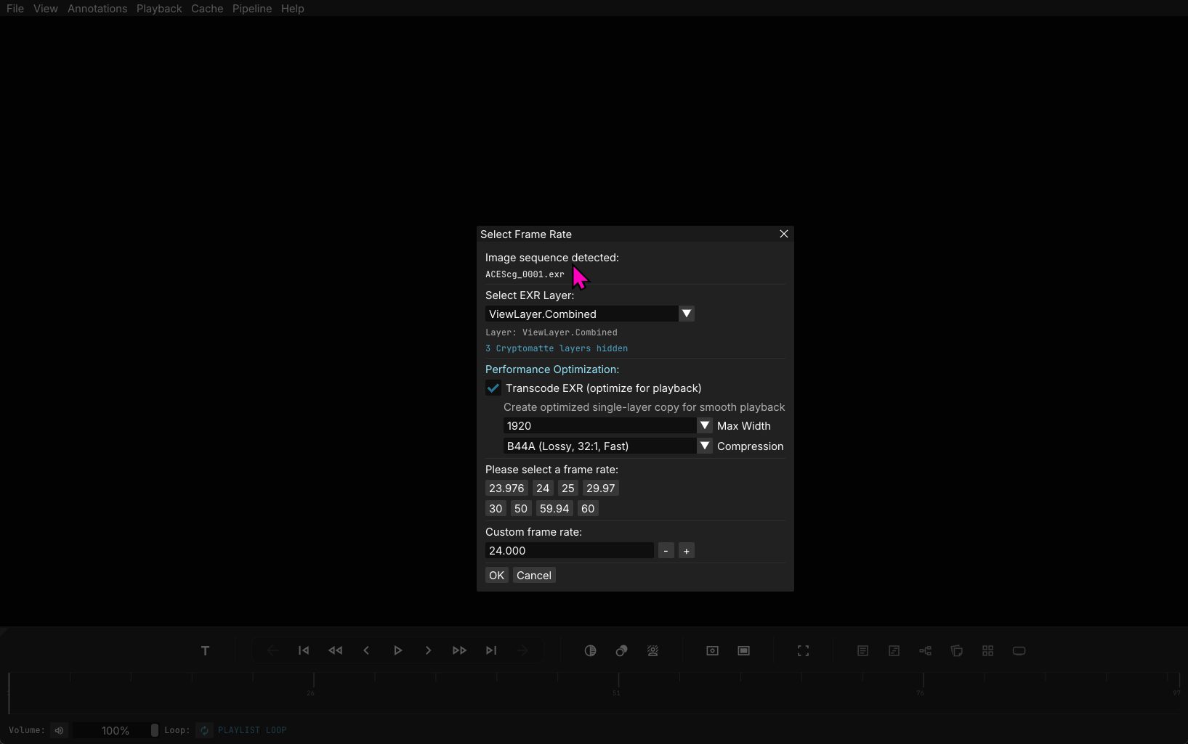
Task: Open the Select EXR Layer dropdown
Action: pos(686,314)
